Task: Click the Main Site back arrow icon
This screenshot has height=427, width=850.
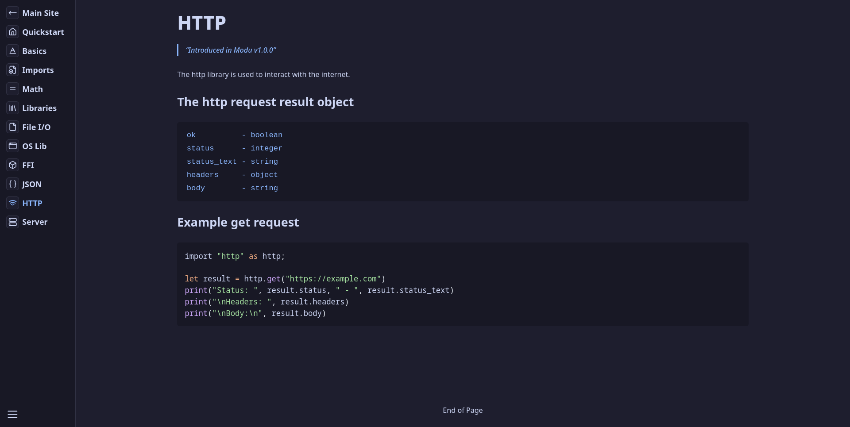Action: (x=13, y=13)
